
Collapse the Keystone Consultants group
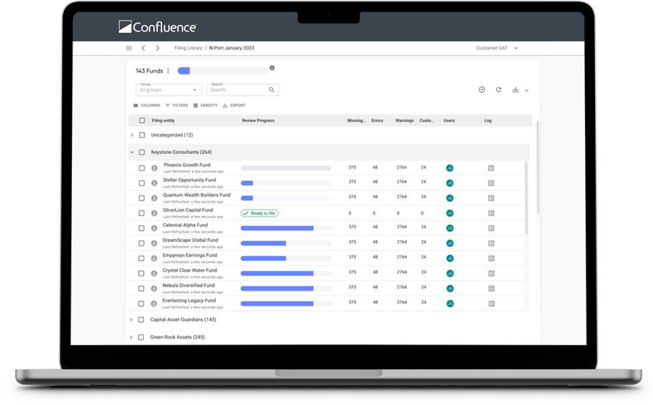[131, 152]
